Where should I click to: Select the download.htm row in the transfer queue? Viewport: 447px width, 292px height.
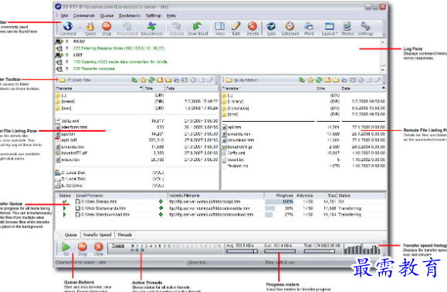pos(220,215)
